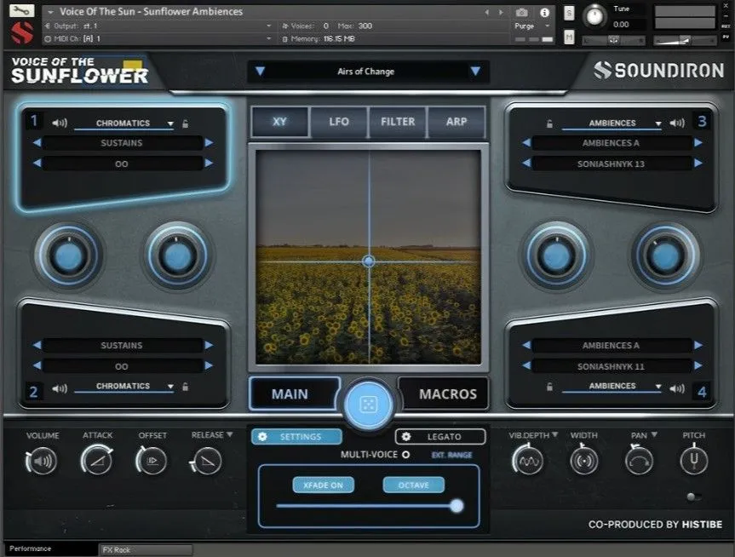Go to next SUSTAINS category in layer 1
Image resolution: width=735 pixels, height=557 pixels.
click(209, 142)
